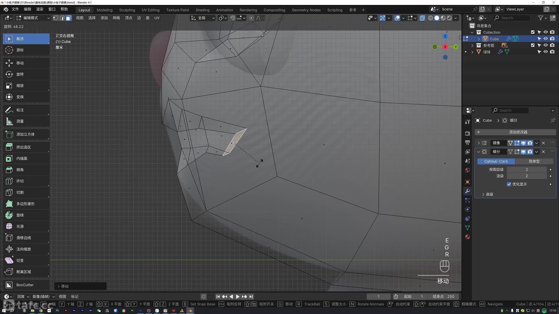This screenshot has width=559, height=314.
Task: Select the BoxCutter tool
Action: click(x=26, y=285)
